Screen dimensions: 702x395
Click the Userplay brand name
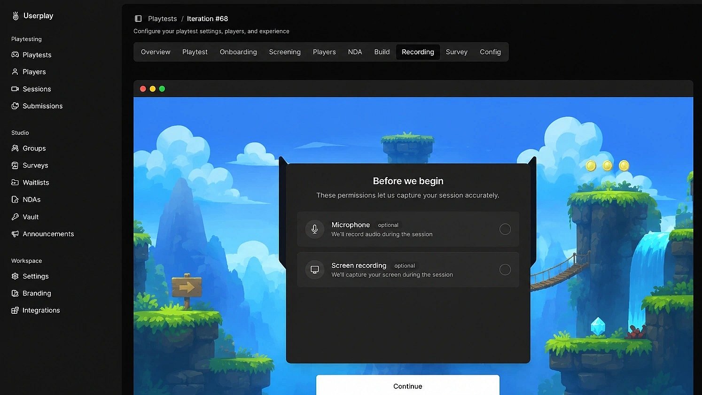pyautogui.click(x=38, y=16)
